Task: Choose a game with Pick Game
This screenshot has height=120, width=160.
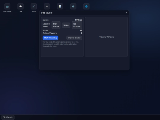Action: click(56, 25)
